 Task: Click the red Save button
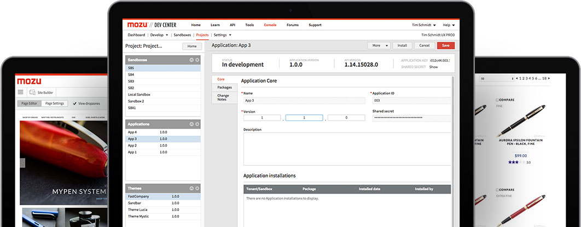pyautogui.click(x=445, y=46)
